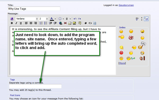Wrap selection in PHP tags
The height and width of the screenshot is (100, 159).
pyautogui.click(x=95, y=23)
